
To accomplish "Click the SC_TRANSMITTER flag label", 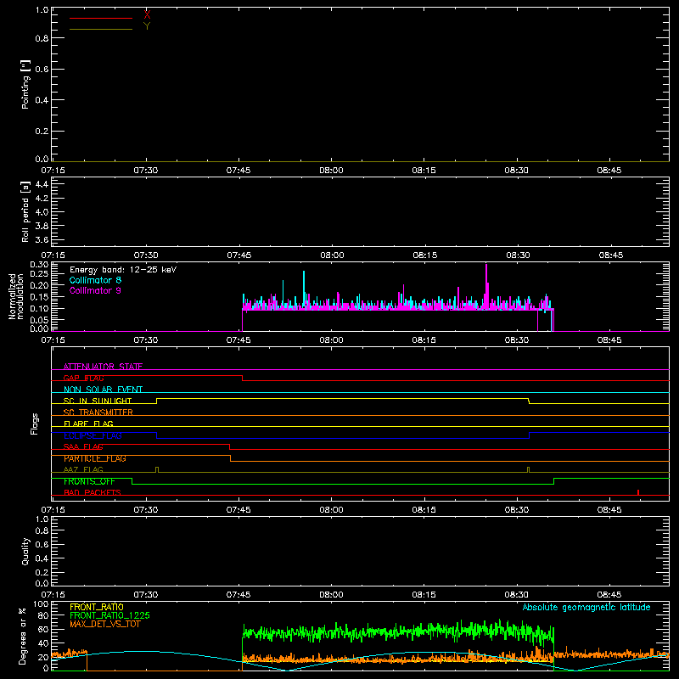I will click(x=98, y=412).
